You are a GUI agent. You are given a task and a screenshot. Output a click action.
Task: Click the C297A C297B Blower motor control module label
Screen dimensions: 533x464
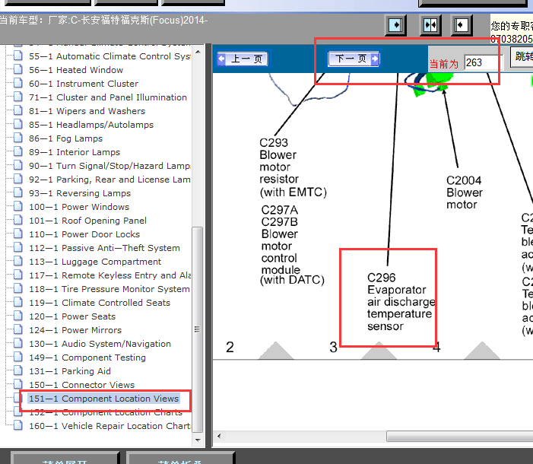coord(292,245)
